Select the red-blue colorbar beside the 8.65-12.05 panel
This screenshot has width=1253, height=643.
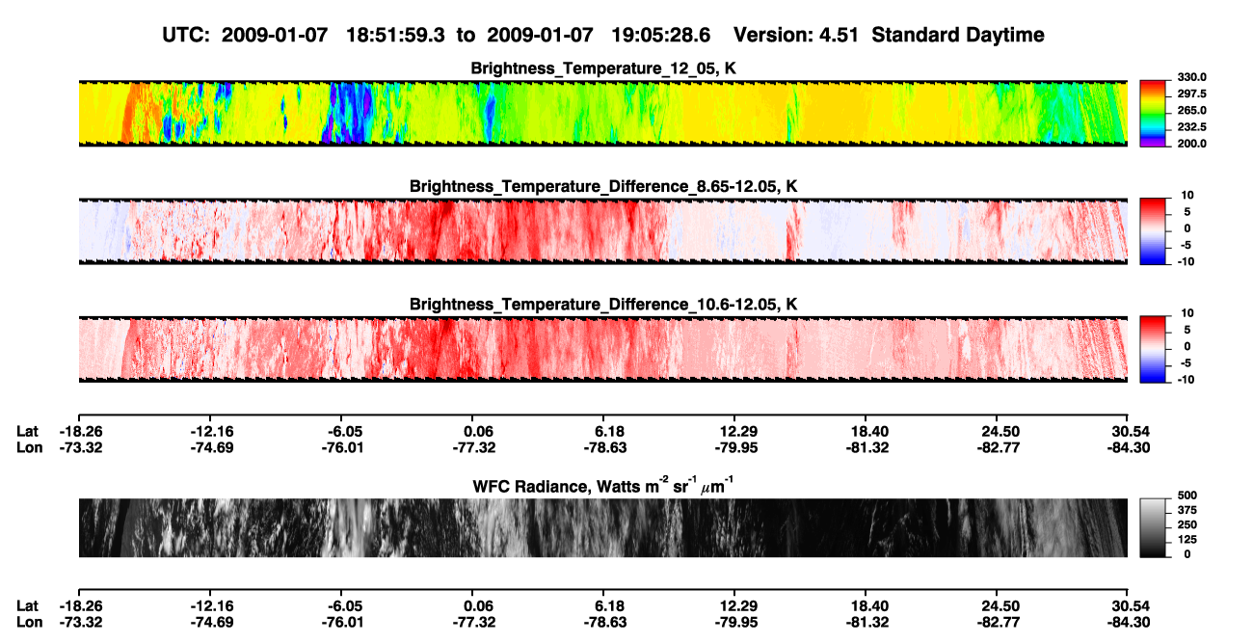pos(1154,229)
